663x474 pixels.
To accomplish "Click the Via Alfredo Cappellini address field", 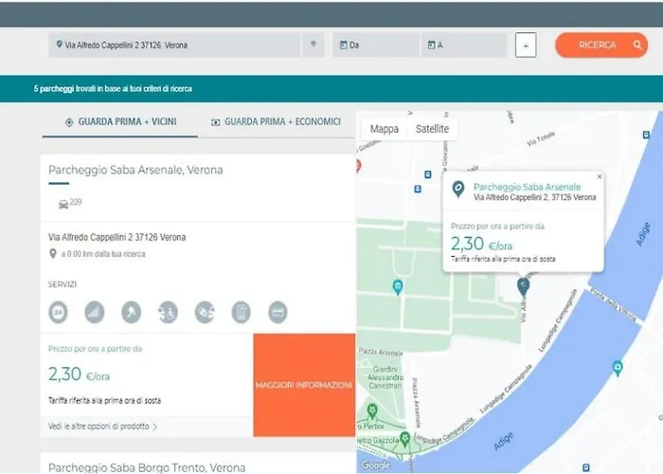I will tap(175, 45).
